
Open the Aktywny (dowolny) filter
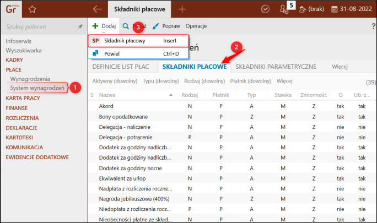point(115,81)
